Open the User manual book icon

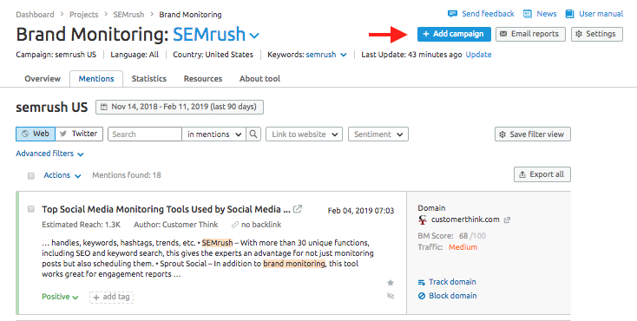click(570, 14)
